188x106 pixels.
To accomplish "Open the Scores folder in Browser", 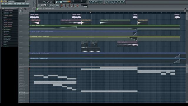I will [x=6, y=35].
